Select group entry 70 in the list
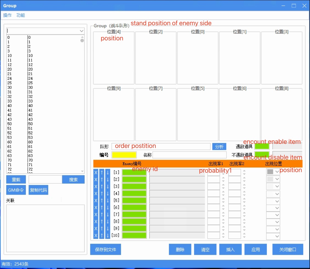This screenshot has width=310, height=269. coord(43,160)
